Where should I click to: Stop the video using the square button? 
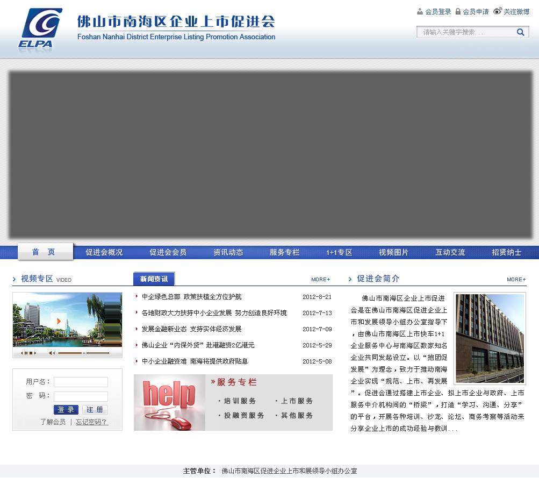coord(31,353)
